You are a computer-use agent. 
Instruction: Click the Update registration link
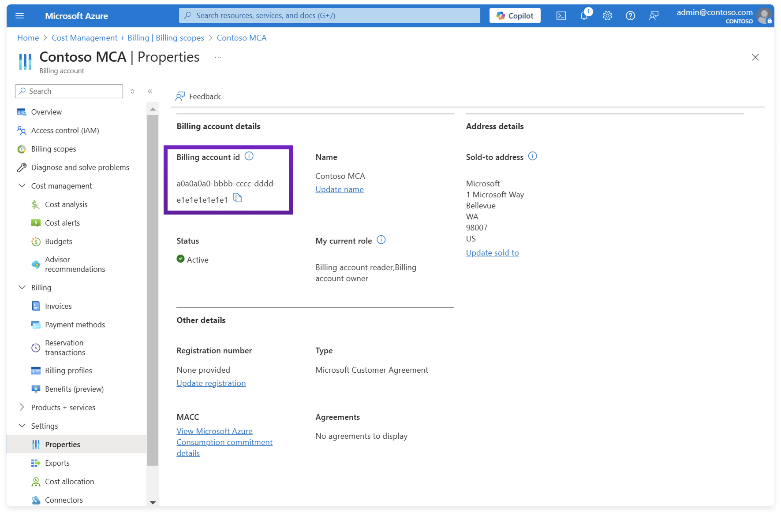211,383
